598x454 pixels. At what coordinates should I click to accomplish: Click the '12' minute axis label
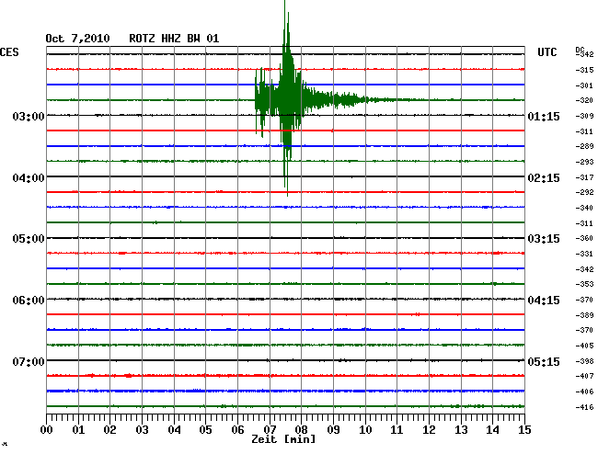click(x=429, y=430)
